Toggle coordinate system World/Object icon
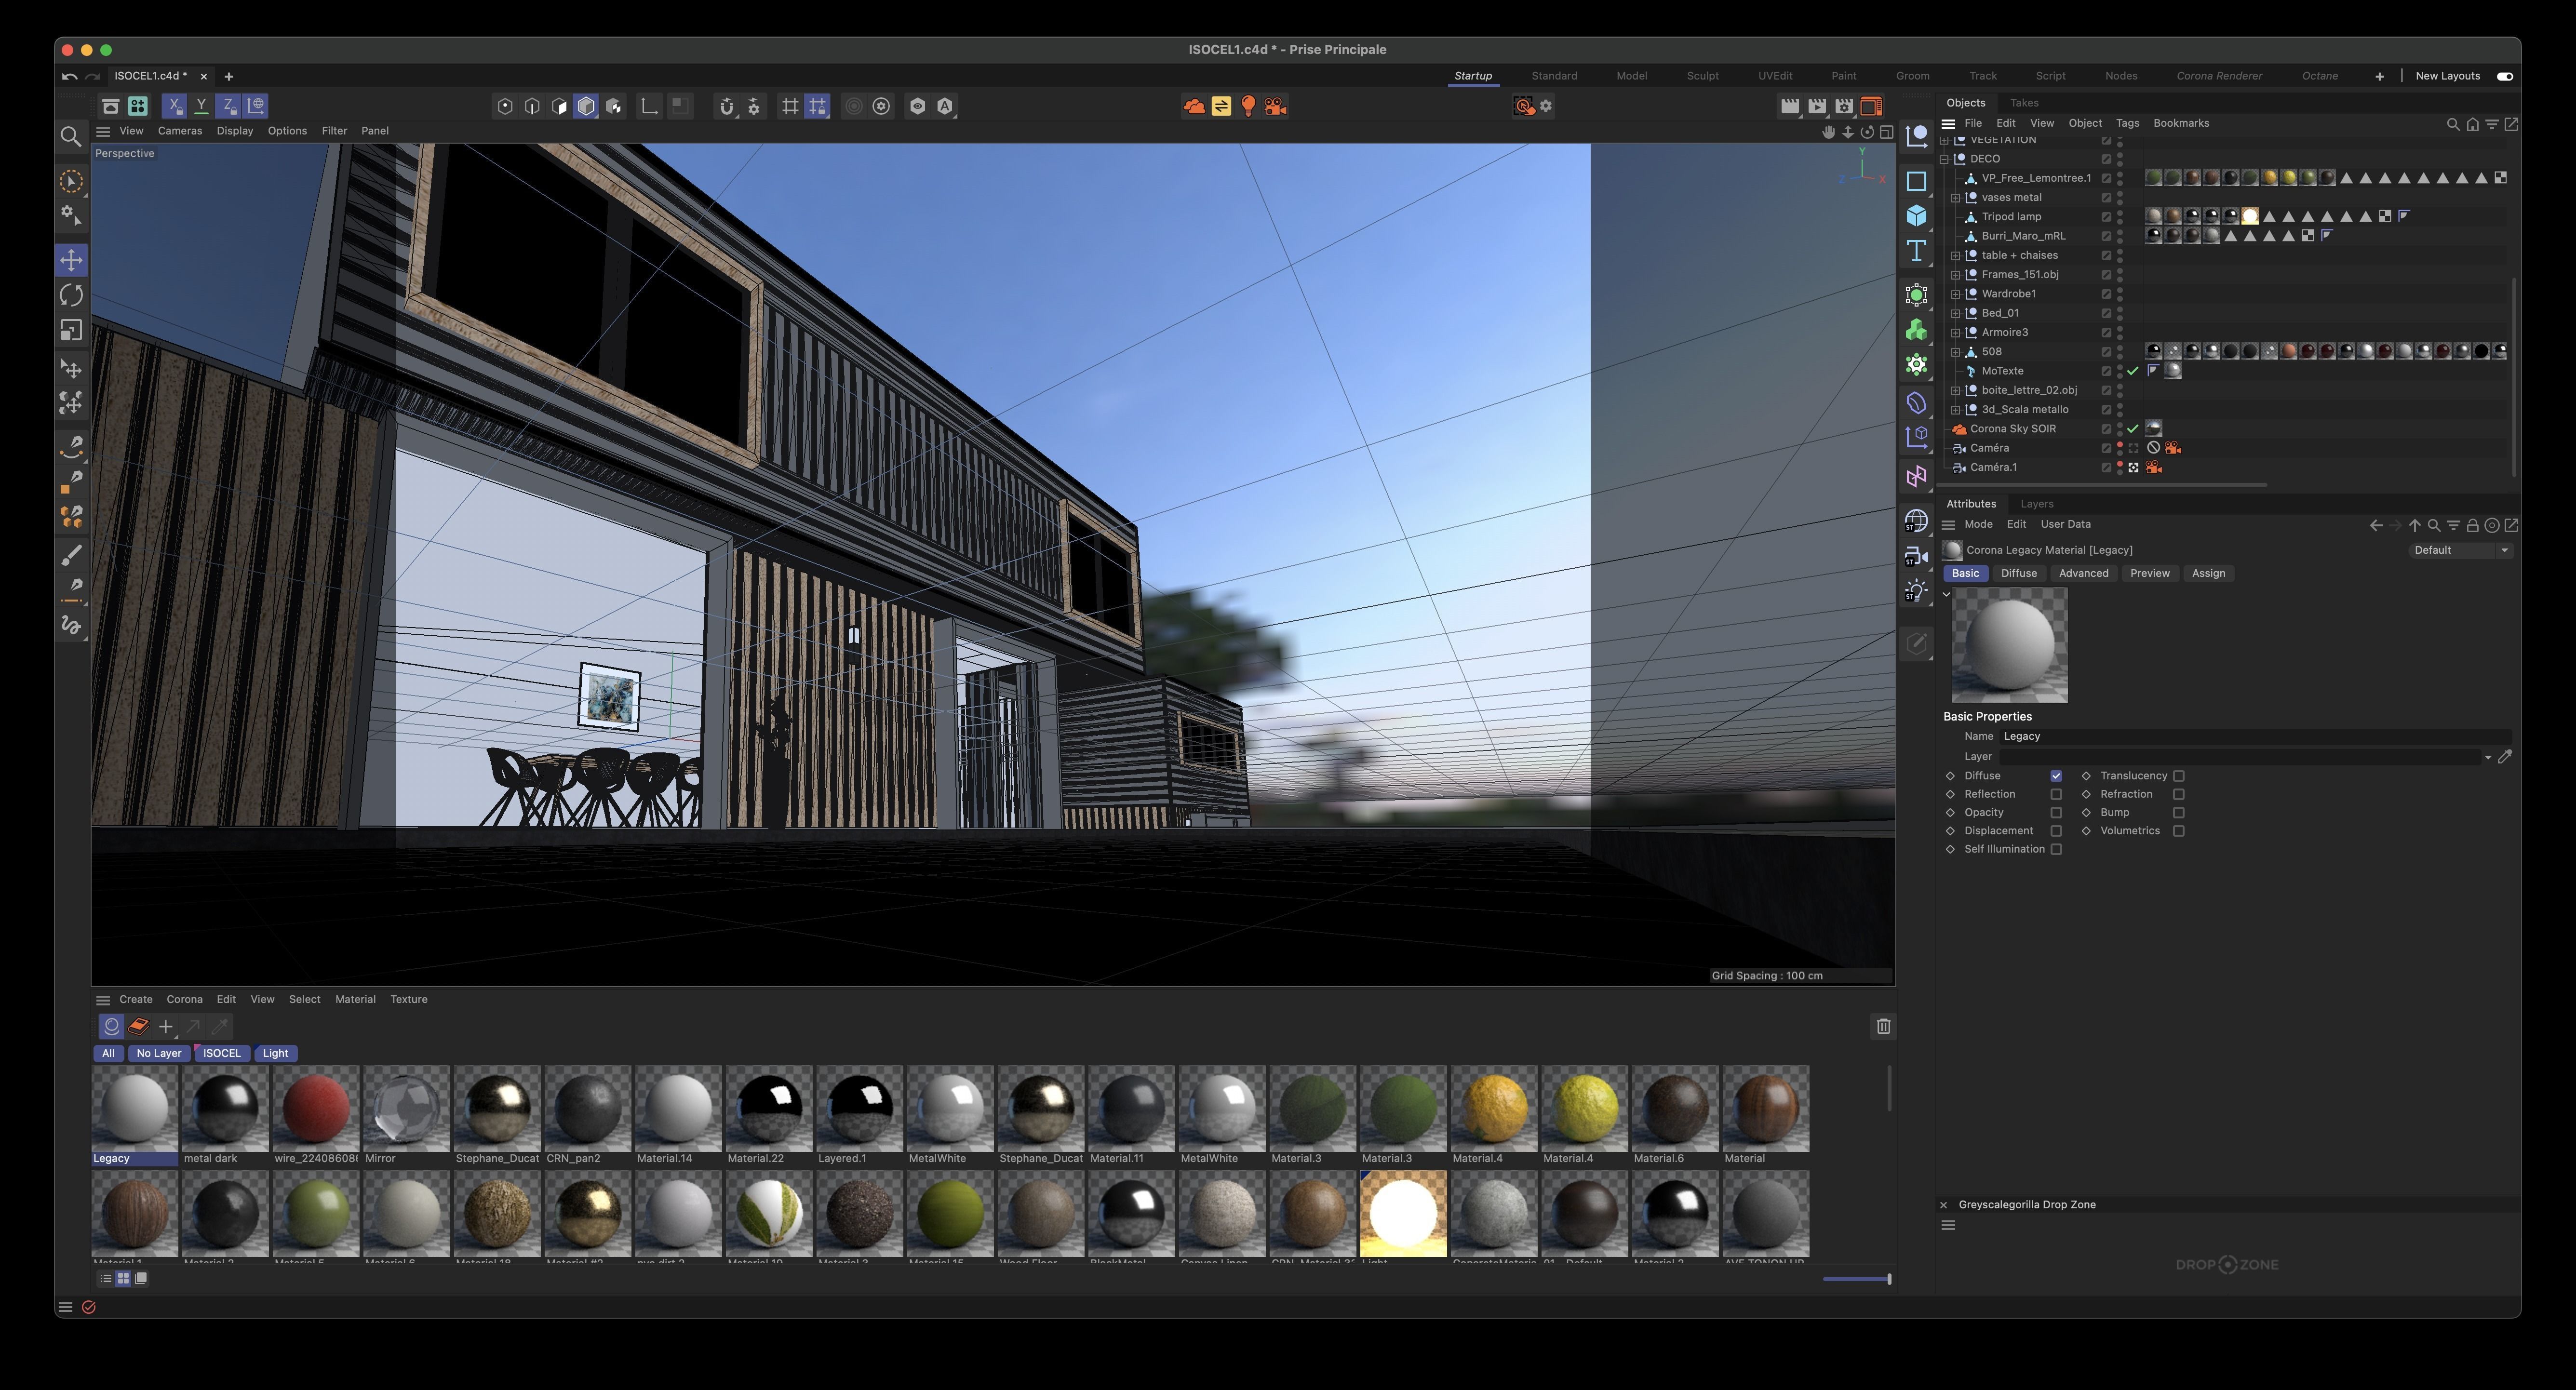The width and height of the screenshot is (2576, 1390). [x=256, y=106]
